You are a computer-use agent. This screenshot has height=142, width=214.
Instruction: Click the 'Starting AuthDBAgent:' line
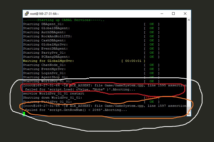pyautogui.click(x=44, y=32)
